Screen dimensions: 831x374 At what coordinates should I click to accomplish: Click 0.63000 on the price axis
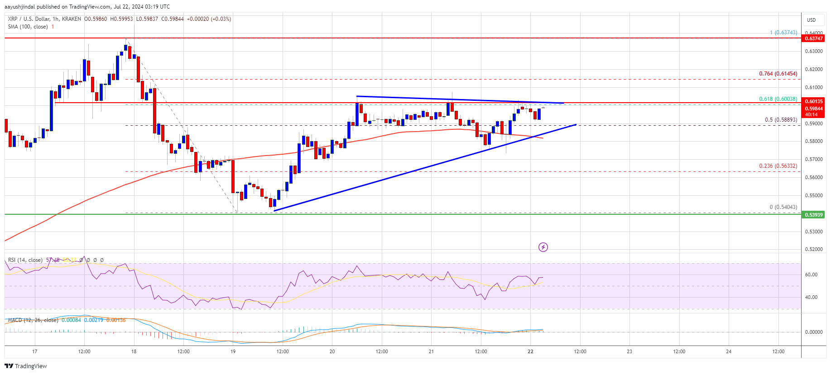813,51
